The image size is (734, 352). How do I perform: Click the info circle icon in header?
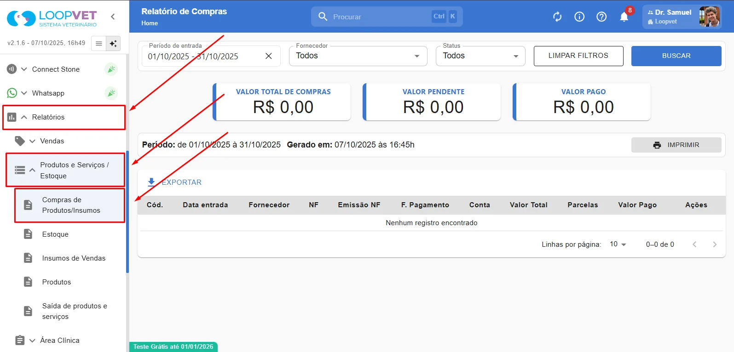pos(579,17)
